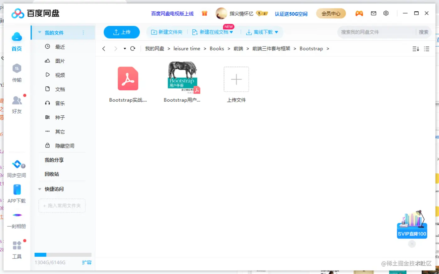The height and width of the screenshot is (274, 439).
Task: Click the APP下载 phone icon
Action: (17, 190)
